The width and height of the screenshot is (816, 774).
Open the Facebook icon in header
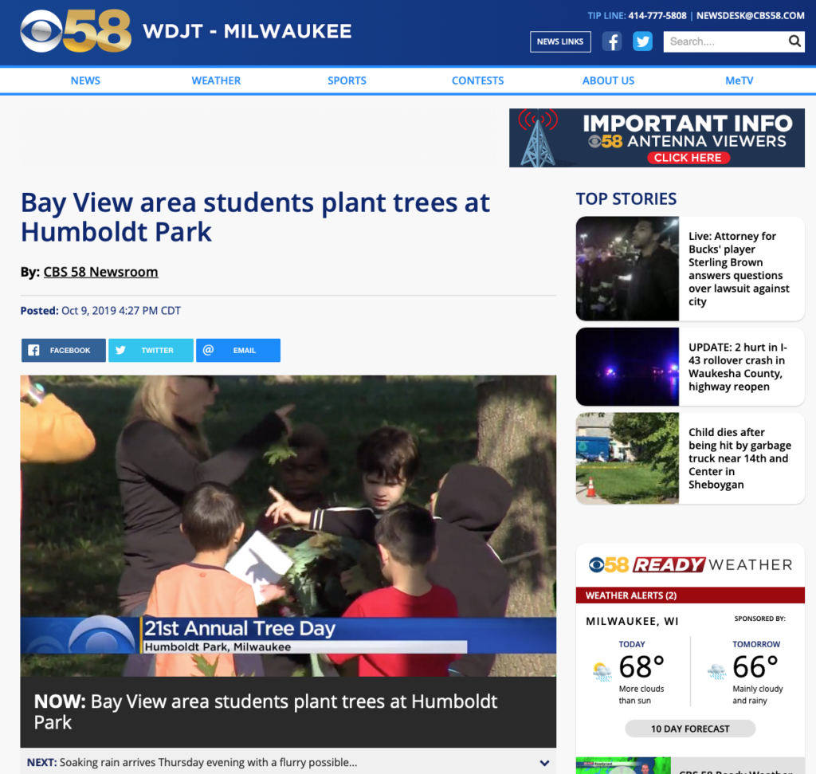pyautogui.click(x=612, y=41)
